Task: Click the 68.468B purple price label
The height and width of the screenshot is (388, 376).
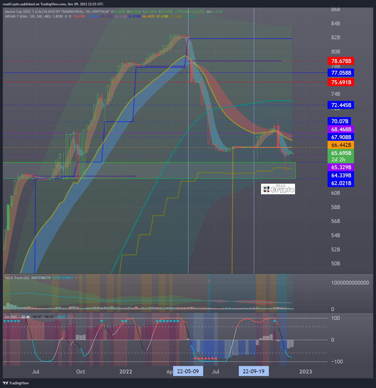Action: point(341,129)
